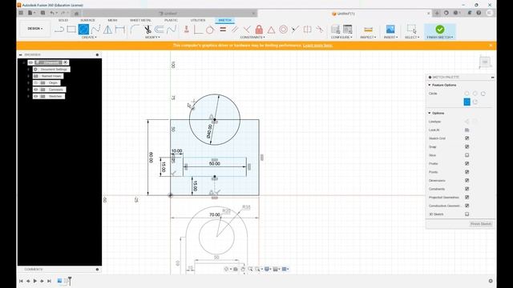513x288 pixels.
Task: Toggle the Snap checkbox
Action: pos(467,147)
